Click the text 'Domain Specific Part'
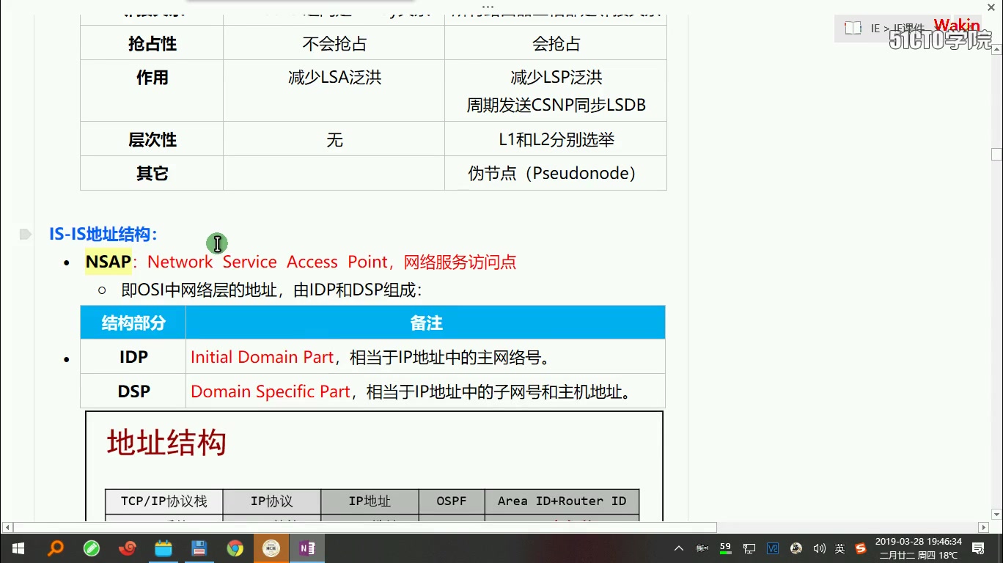1003x563 pixels. 271,391
